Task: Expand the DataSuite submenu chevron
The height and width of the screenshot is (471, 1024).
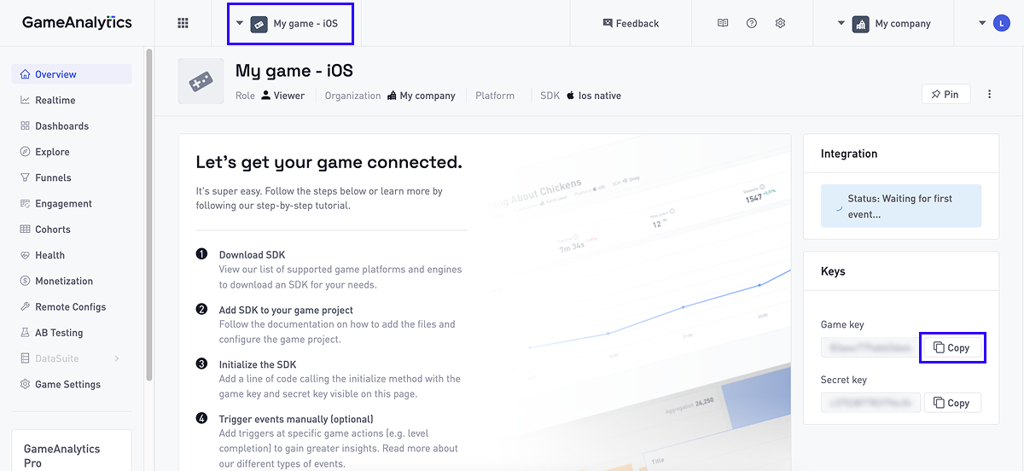Action: (x=117, y=358)
